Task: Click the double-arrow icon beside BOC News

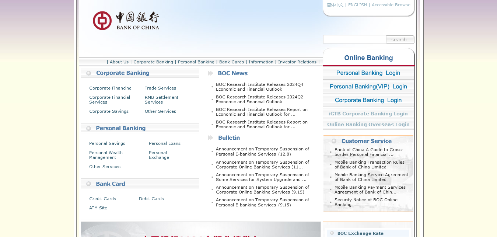Action: (211, 73)
